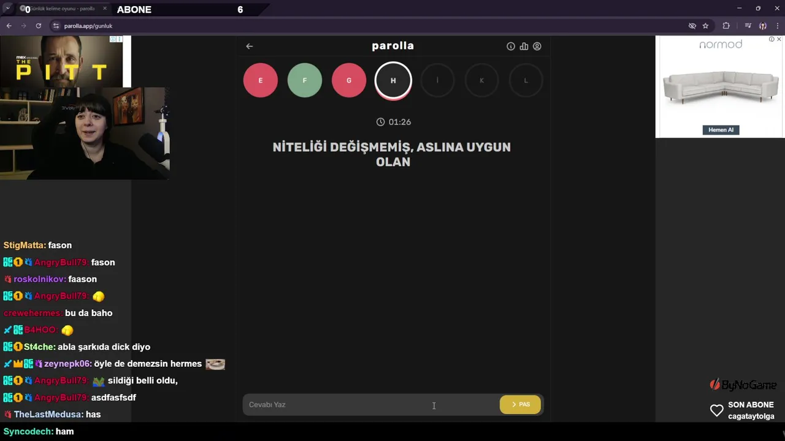
Task: Click the browser forward arrow
Action: 23,26
